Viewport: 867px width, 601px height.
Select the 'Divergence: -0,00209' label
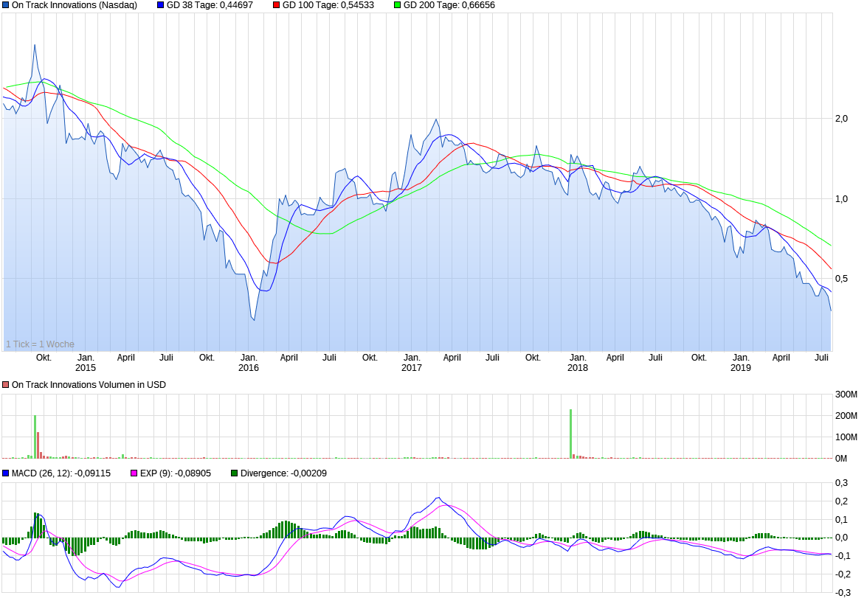pos(283,473)
